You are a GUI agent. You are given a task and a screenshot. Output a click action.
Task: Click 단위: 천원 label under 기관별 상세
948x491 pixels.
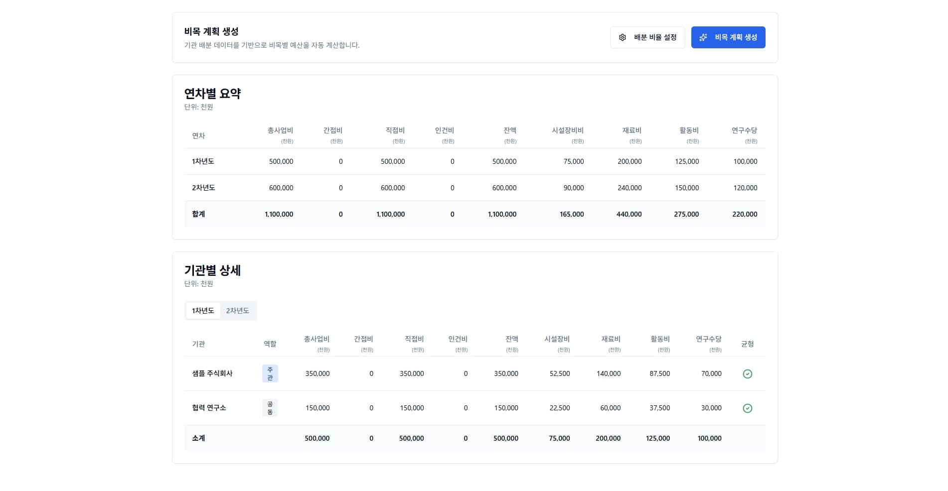[198, 284]
